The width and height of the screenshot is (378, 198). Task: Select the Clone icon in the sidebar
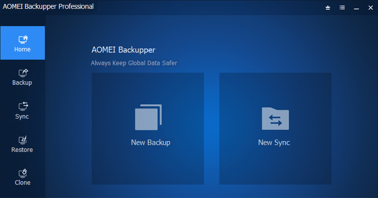(22, 173)
